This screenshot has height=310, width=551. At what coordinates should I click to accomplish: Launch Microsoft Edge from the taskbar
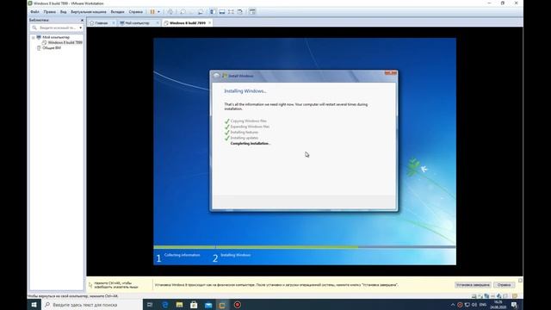click(x=164, y=305)
